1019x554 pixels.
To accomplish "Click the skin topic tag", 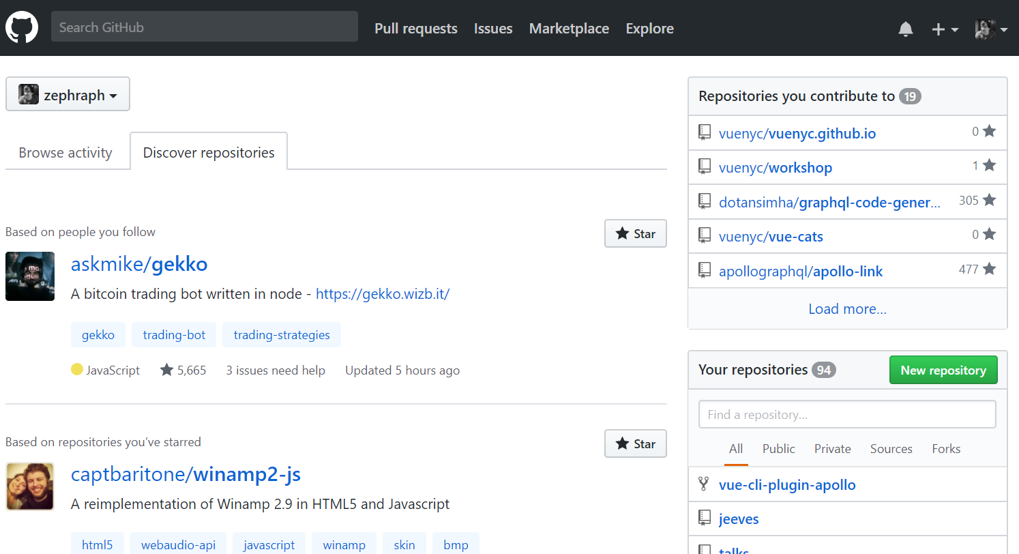I will (x=404, y=544).
